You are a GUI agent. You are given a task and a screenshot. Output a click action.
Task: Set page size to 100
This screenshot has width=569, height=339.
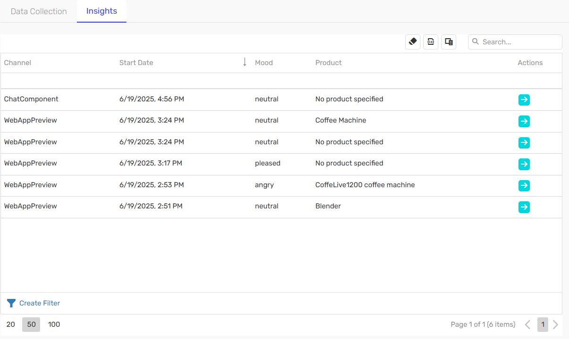click(54, 324)
